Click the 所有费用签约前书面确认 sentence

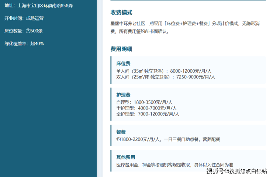pyautogui.click(x=144, y=31)
